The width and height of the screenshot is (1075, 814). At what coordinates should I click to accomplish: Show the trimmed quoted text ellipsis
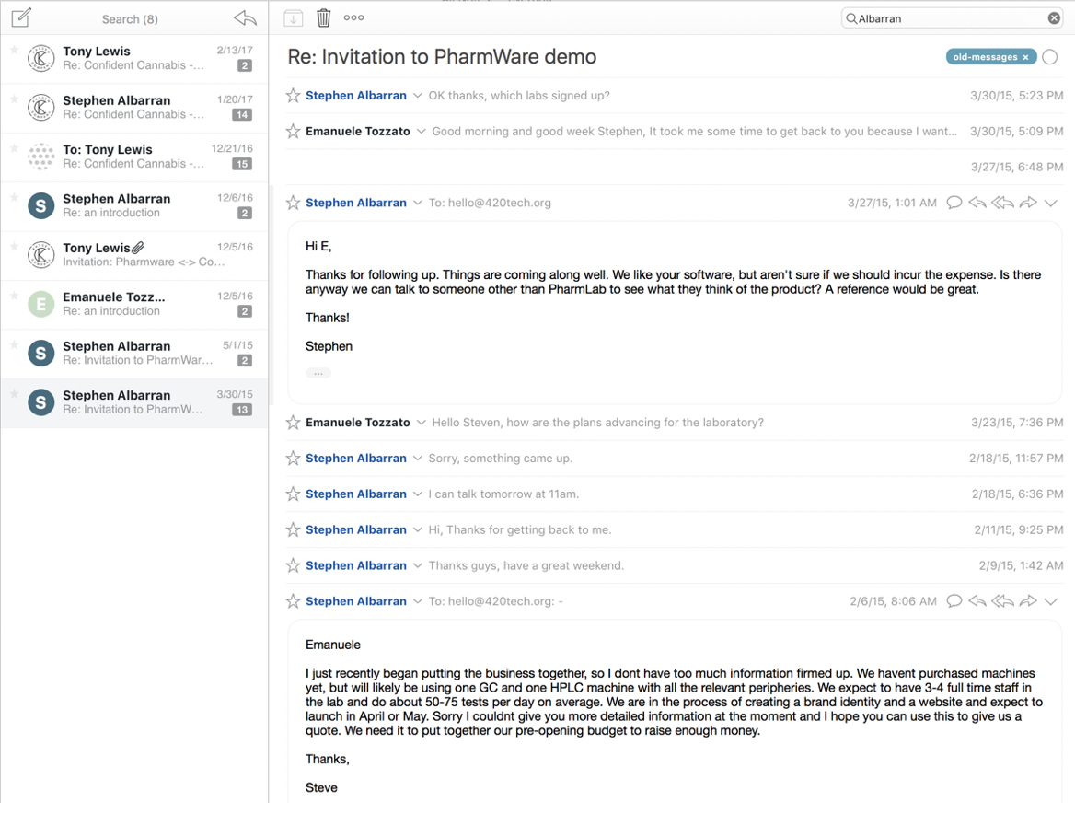(318, 373)
